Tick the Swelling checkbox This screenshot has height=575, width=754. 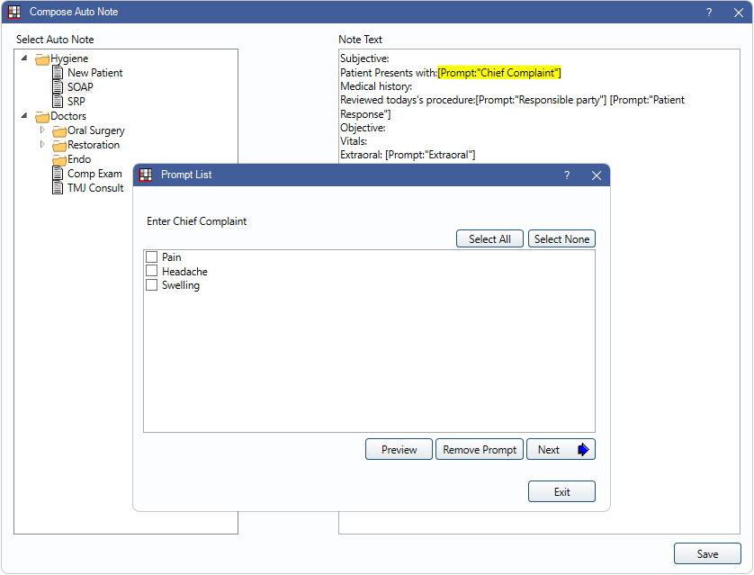point(152,285)
